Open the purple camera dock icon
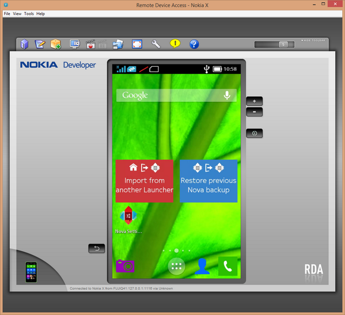The image size is (345, 315). (x=125, y=266)
